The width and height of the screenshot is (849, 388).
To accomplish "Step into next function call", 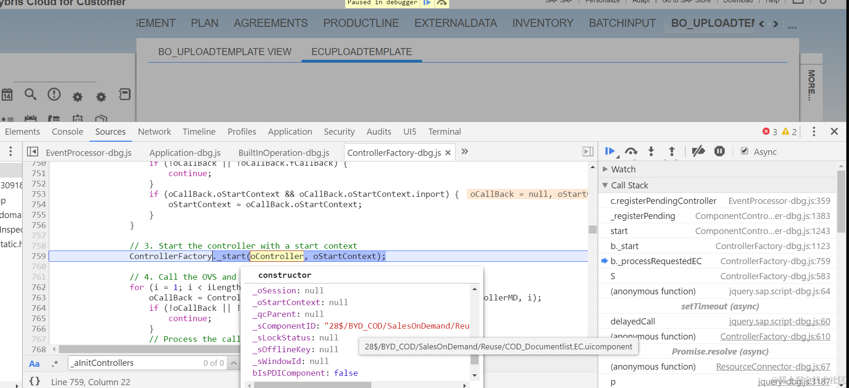I will click(651, 152).
